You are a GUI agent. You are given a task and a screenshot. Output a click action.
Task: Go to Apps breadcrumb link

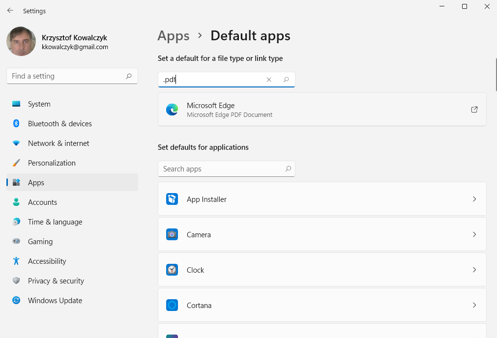coord(174,36)
